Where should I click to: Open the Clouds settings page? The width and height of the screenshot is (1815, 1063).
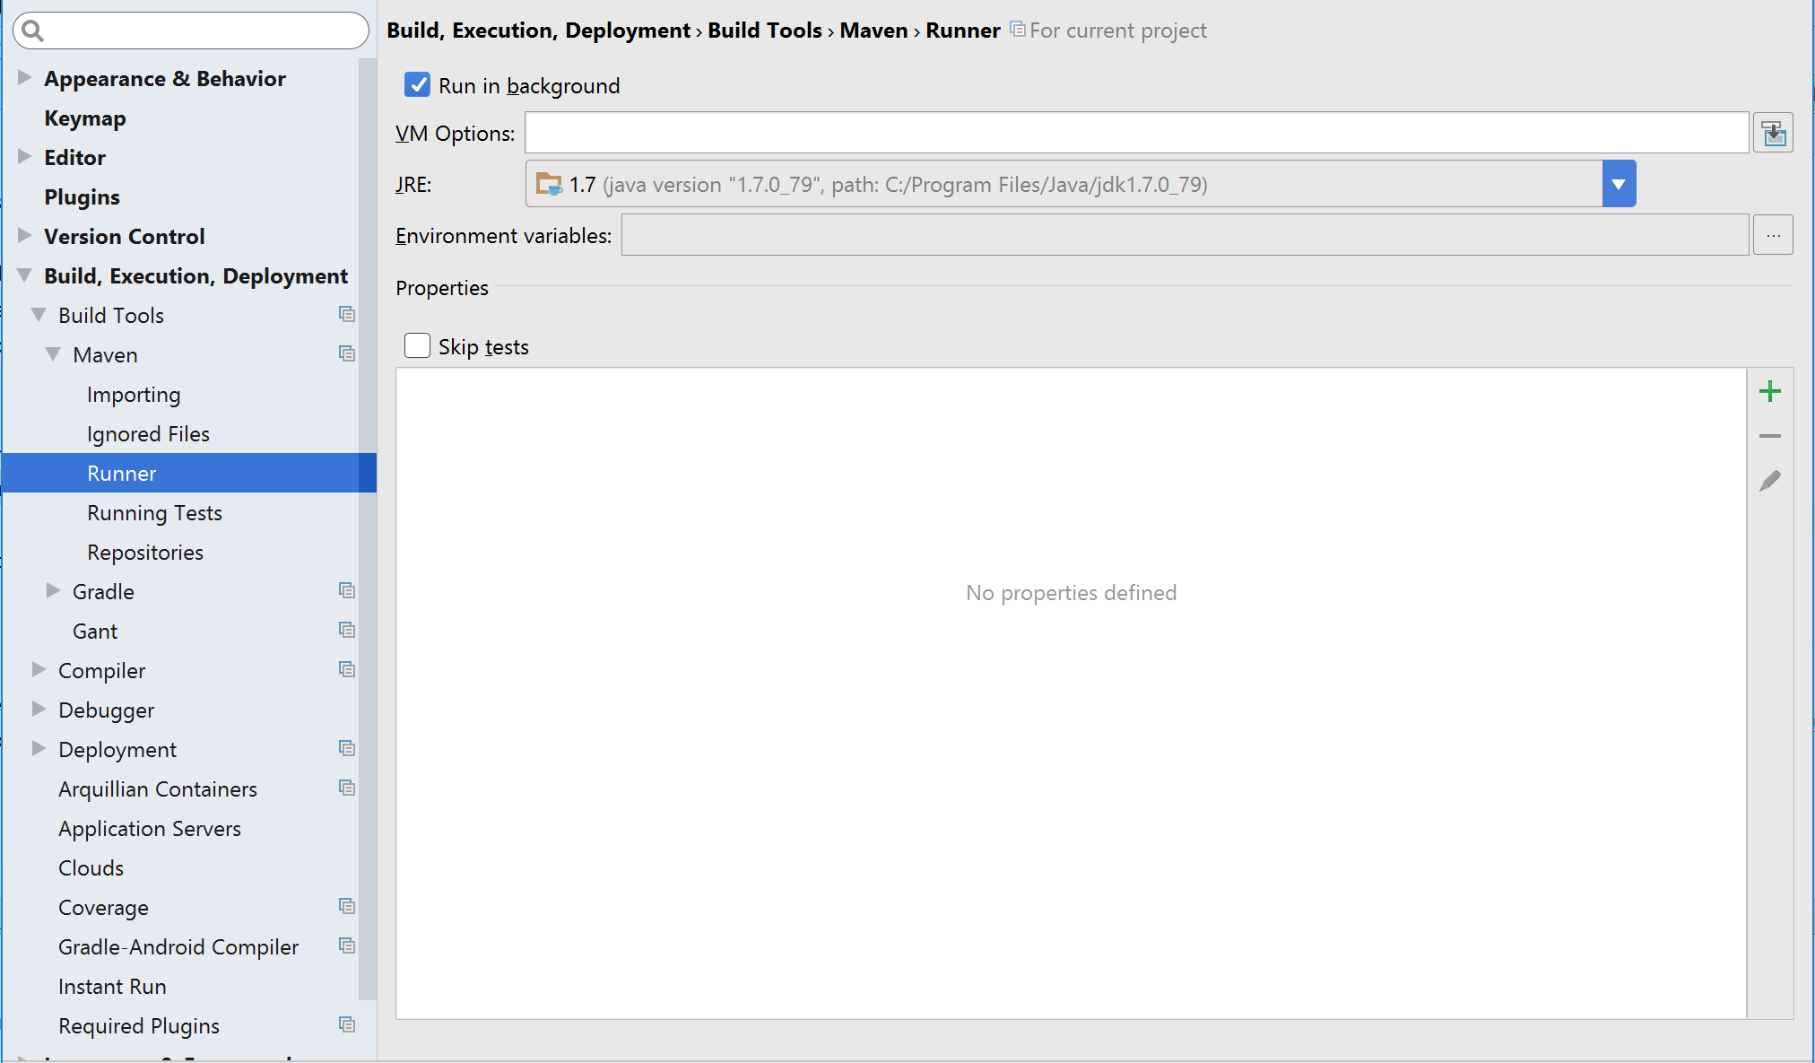(x=91, y=868)
